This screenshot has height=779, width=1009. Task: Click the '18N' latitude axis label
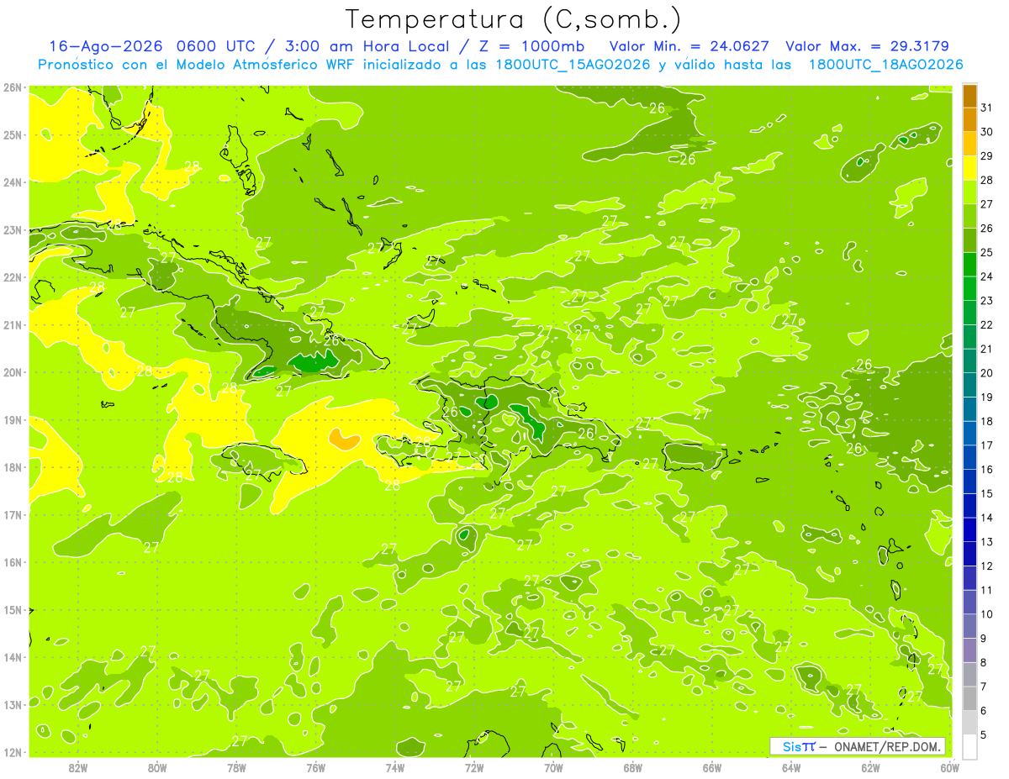(x=12, y=467)
